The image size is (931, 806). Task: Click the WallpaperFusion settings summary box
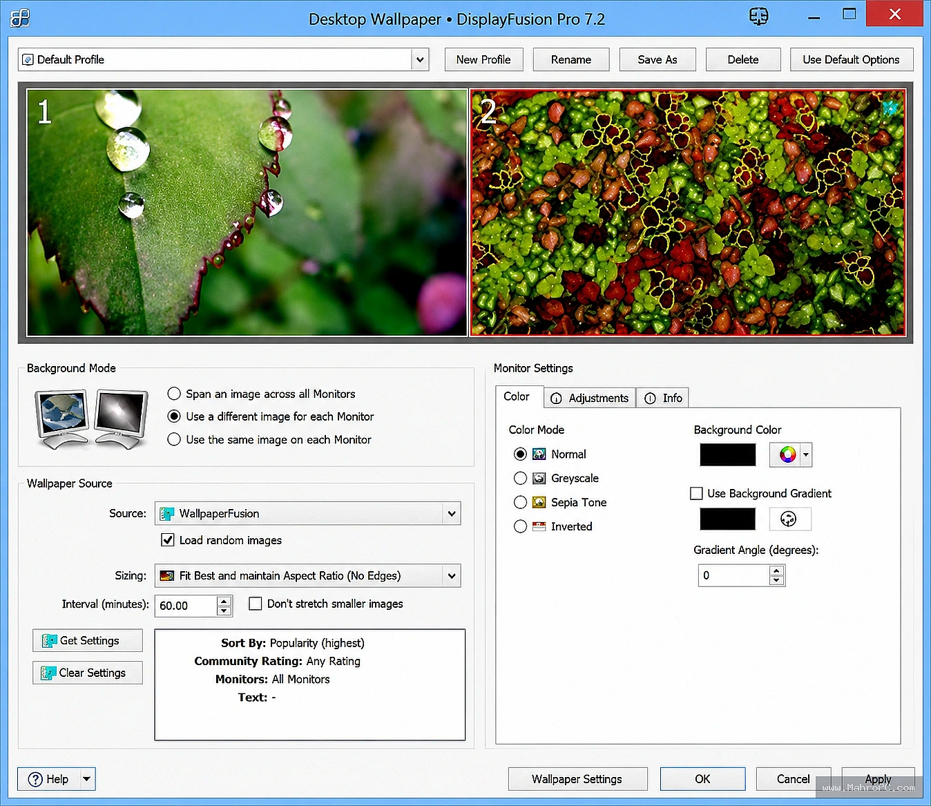coord(310,684)
